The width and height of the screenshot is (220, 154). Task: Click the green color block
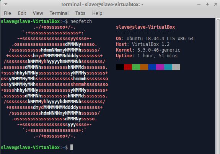(x=136, y=67)
